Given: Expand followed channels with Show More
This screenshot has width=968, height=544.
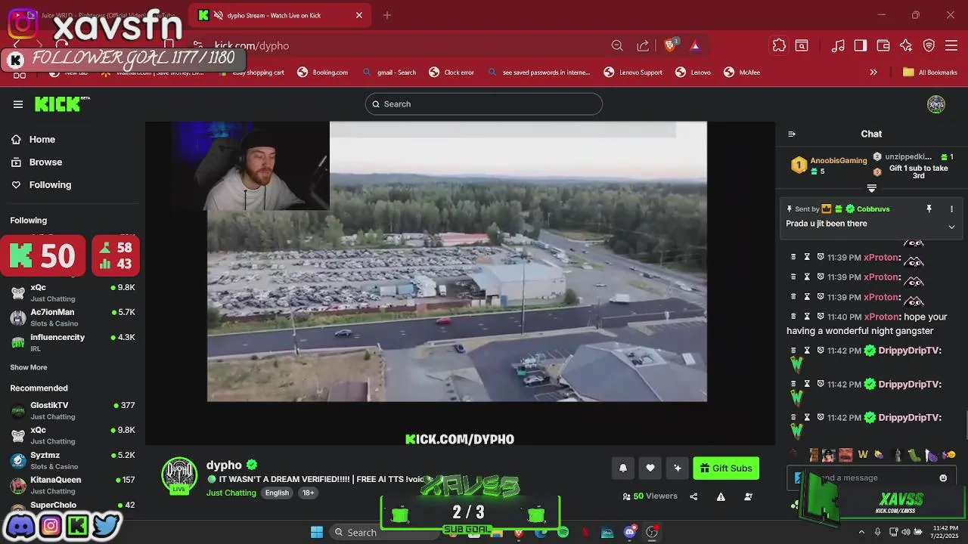Looking at the screenshot, I should pos(29,367).
